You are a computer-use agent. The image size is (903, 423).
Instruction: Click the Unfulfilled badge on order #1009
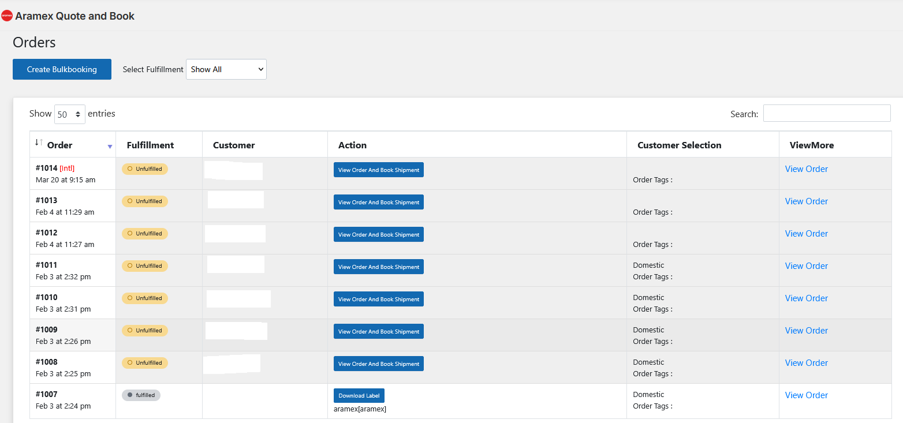tap(145, 331)
